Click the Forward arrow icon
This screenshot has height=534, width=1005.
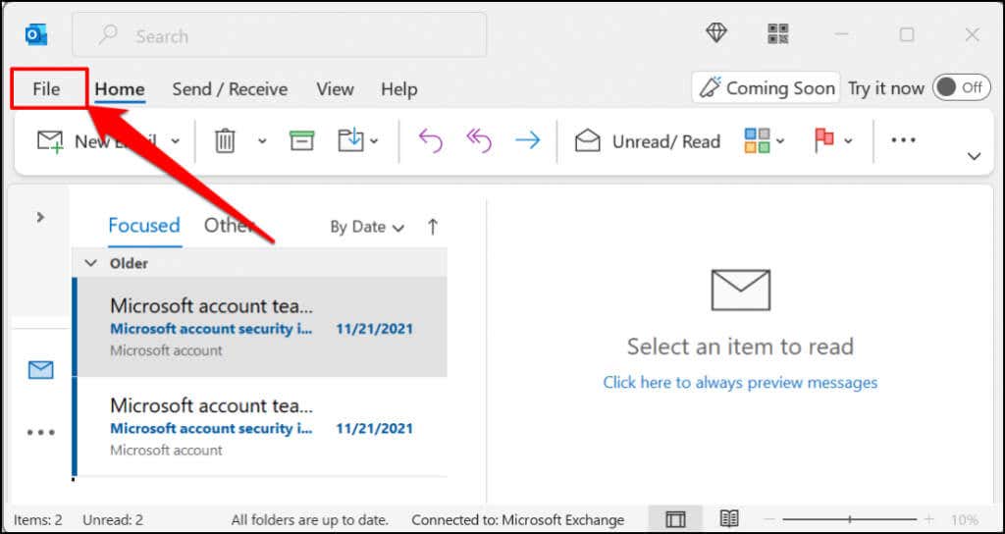click(x=528, y=140)
